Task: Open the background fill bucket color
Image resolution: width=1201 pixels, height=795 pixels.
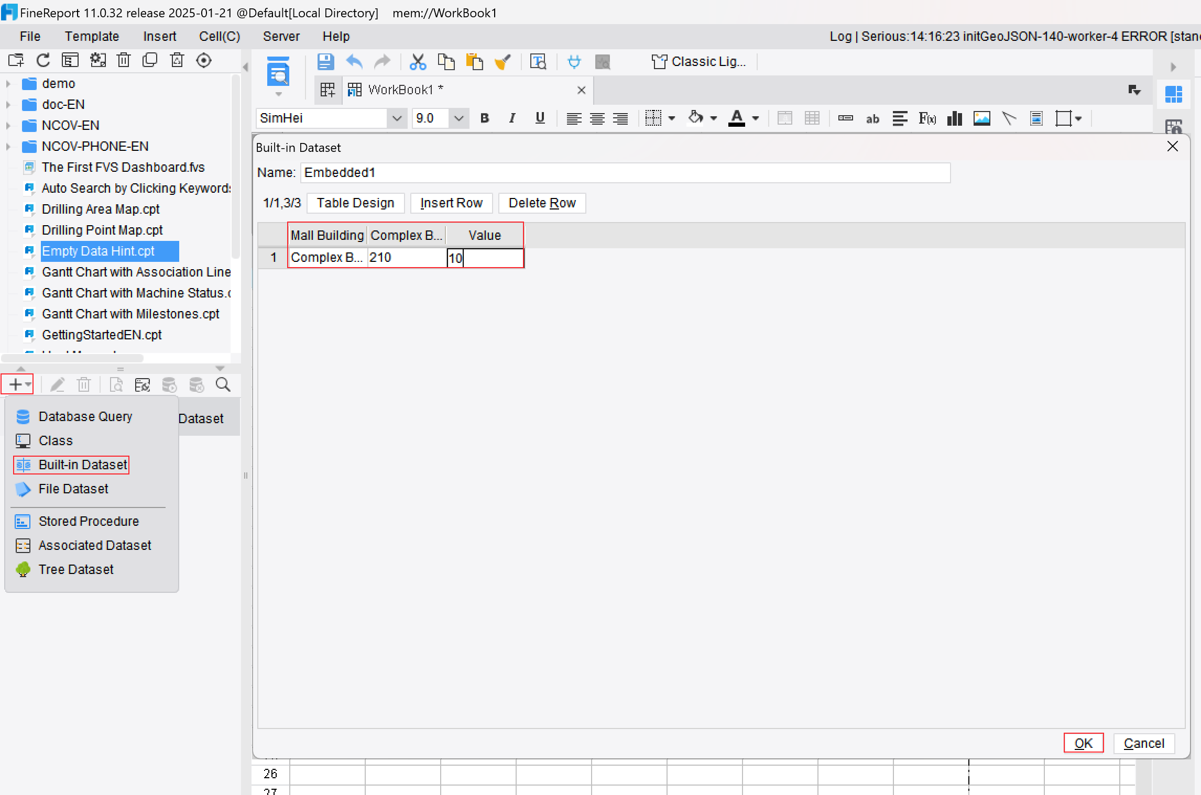Action: pyautogui.click(x=695, y=118)
